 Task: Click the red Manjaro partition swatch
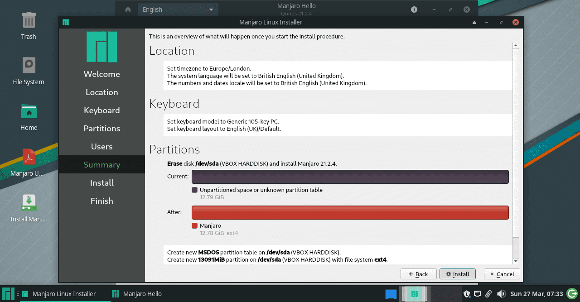[x=195, y=225]
